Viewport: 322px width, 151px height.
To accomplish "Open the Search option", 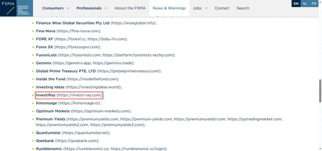I will [243, 8].
